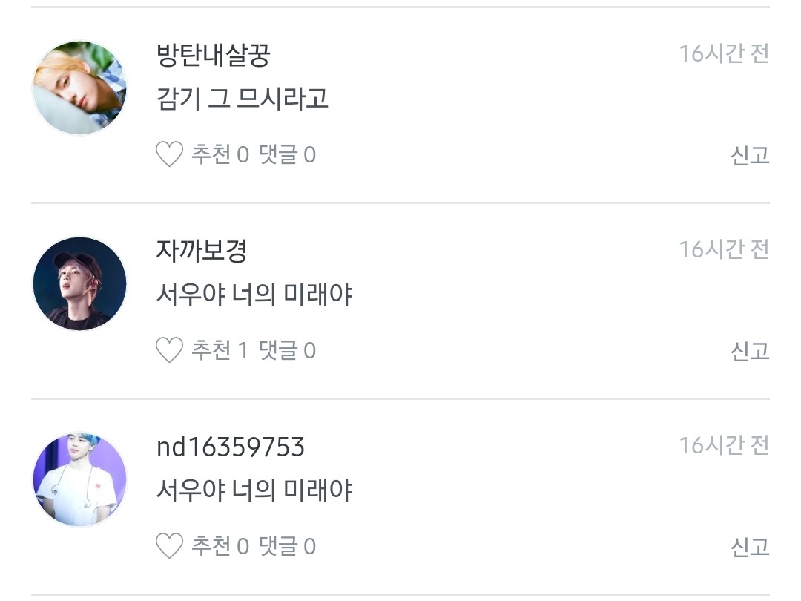Like 자까보경's comment with the heart
801x601 pixels.
tap(169, 350)
